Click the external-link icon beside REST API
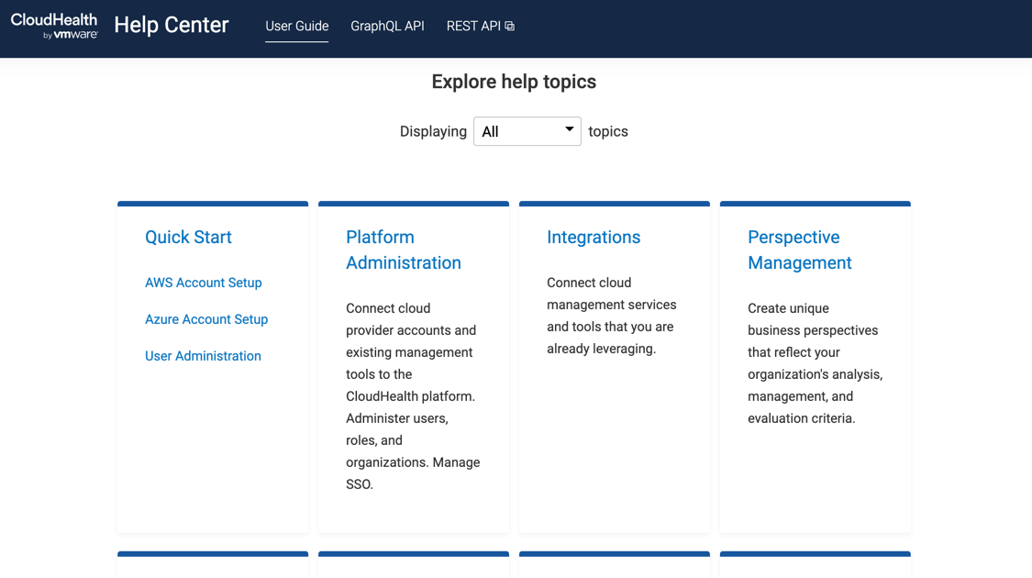This screenshot has height=578, width=1032. point(512,26)
